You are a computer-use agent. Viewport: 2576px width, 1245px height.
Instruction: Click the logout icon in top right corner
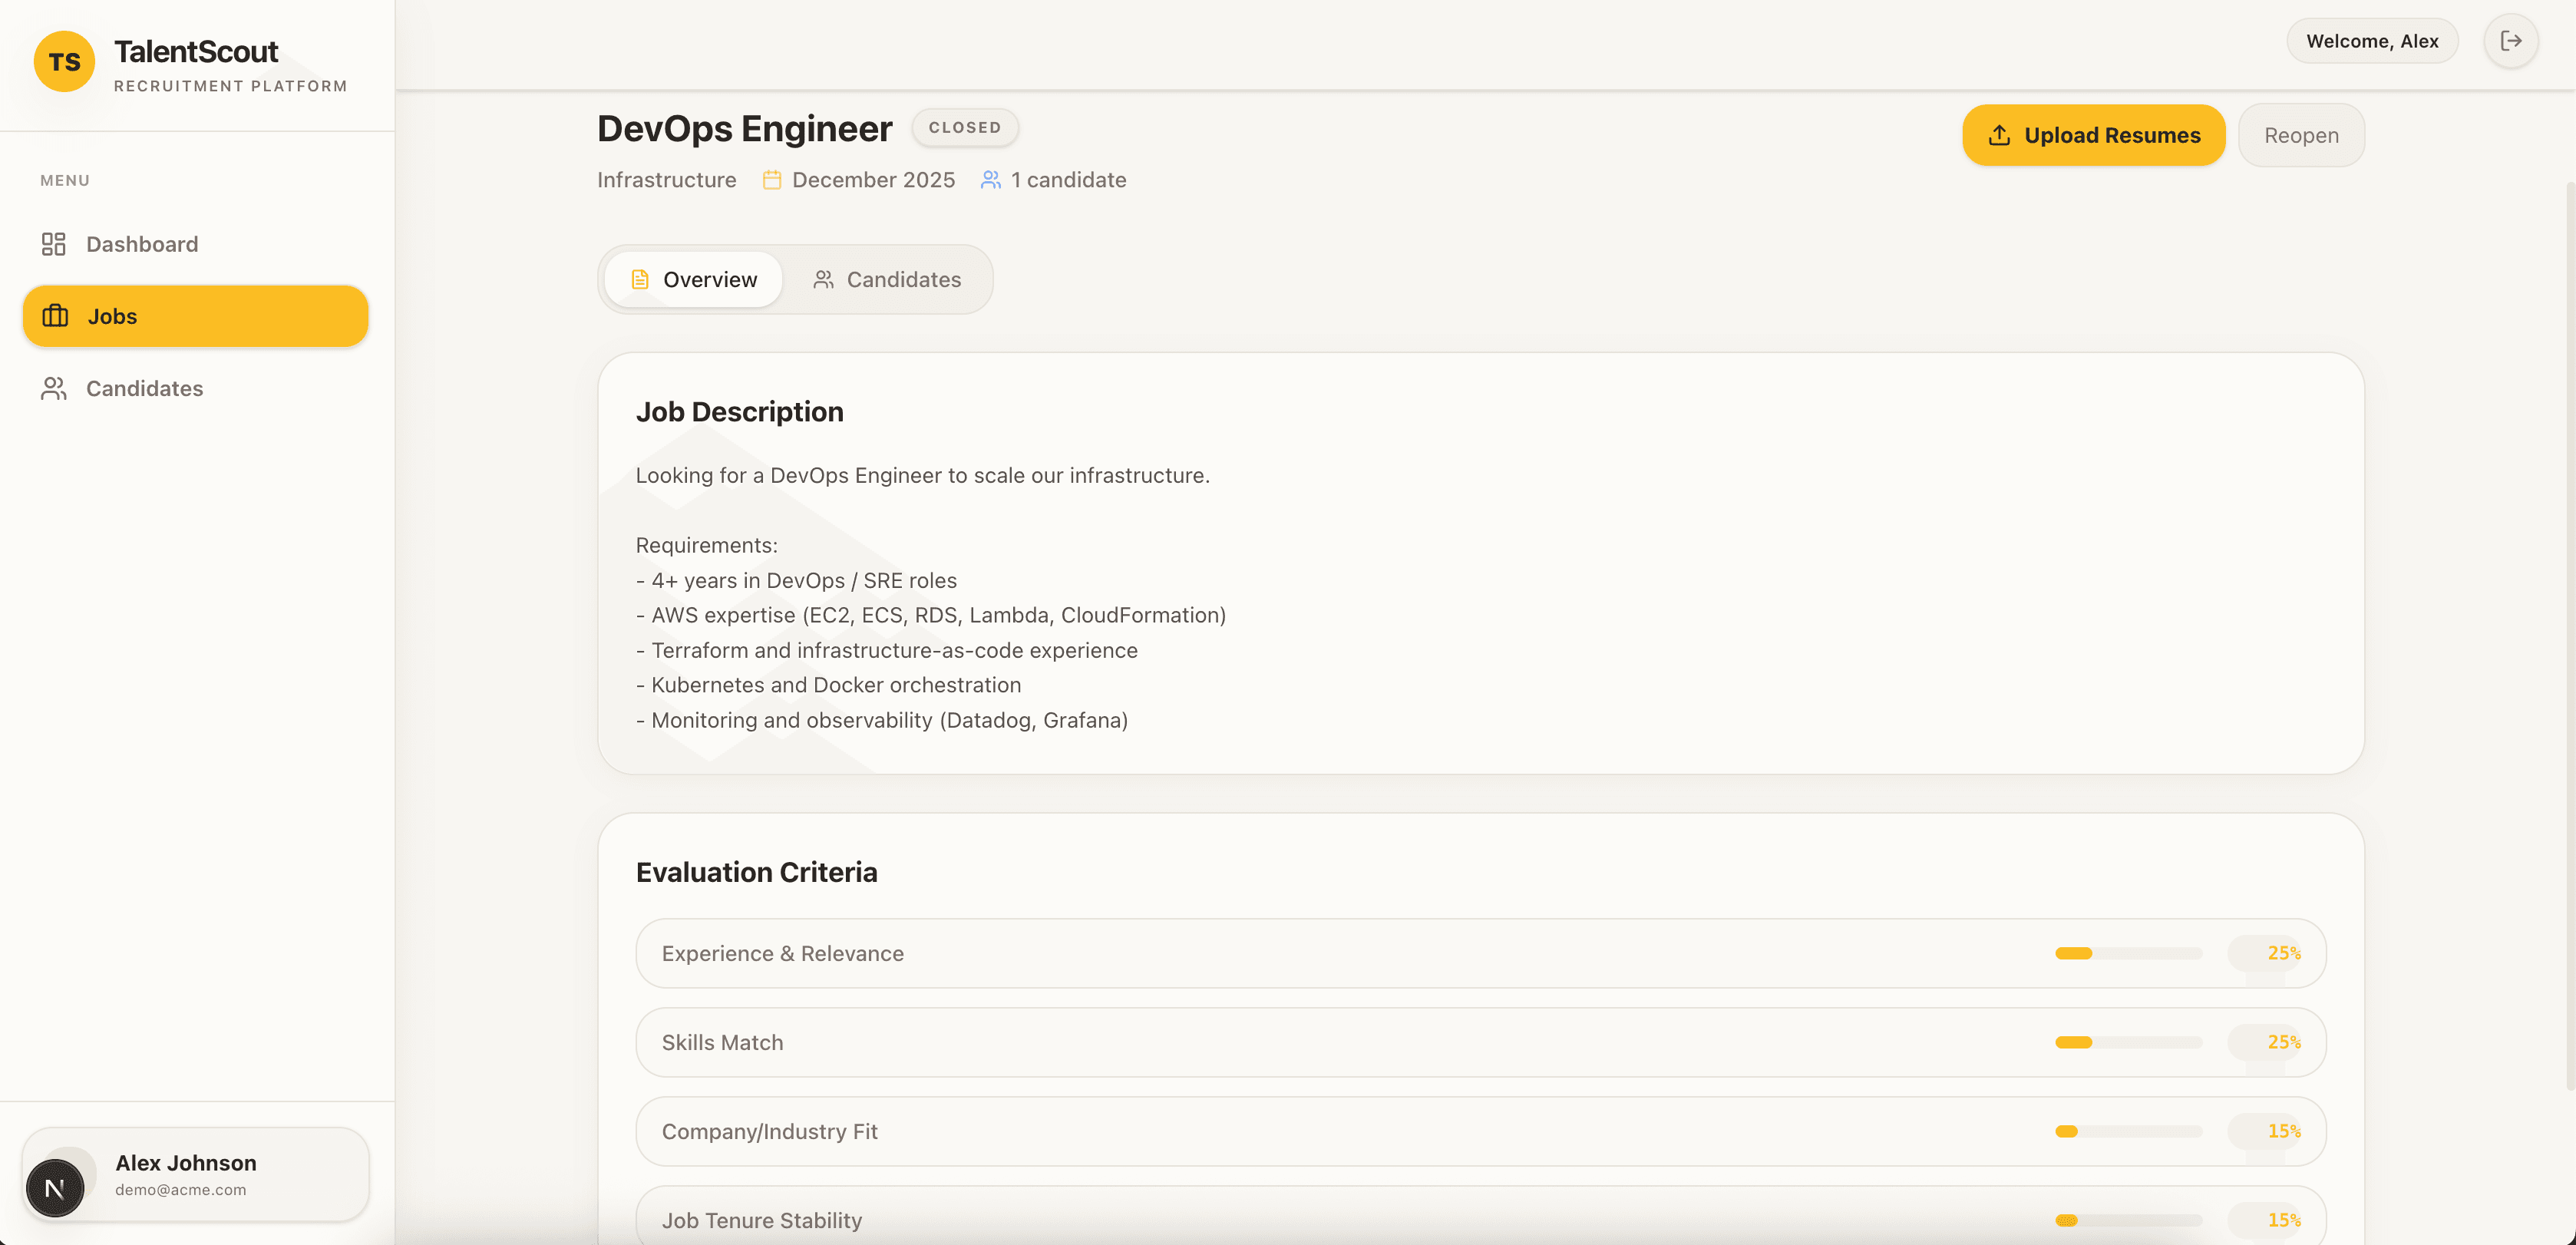coord(2511,40)
